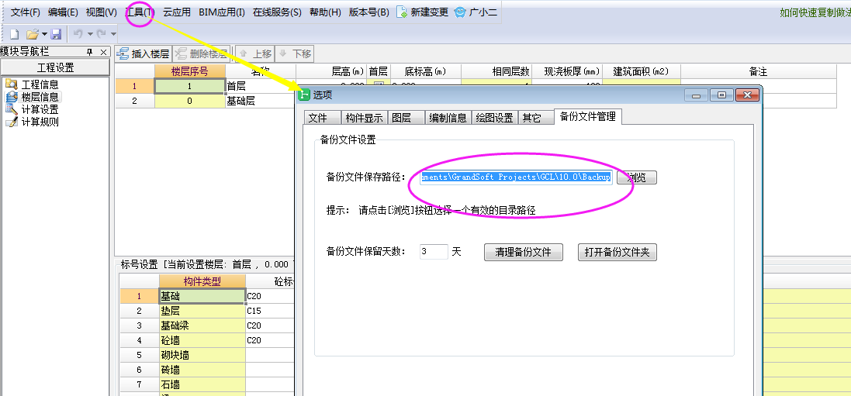The image size is (851, 396).
Task: Click the backup retention days field
Action: point(434,252)
